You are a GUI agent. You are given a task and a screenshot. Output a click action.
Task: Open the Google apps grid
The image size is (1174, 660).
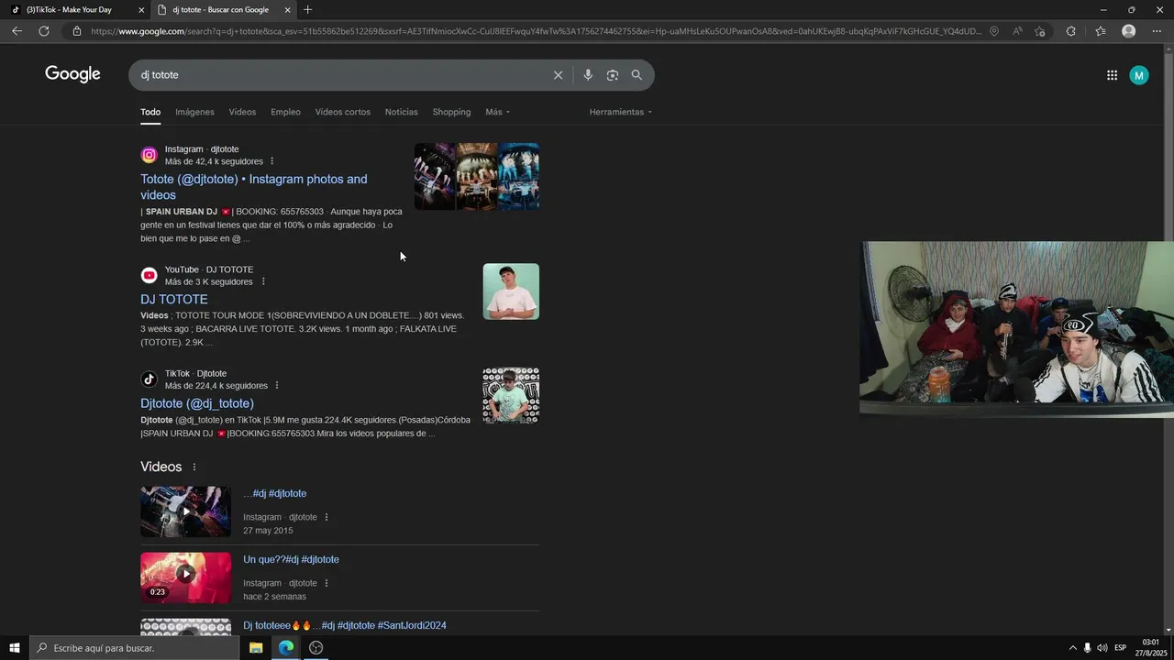(1112, 75)
